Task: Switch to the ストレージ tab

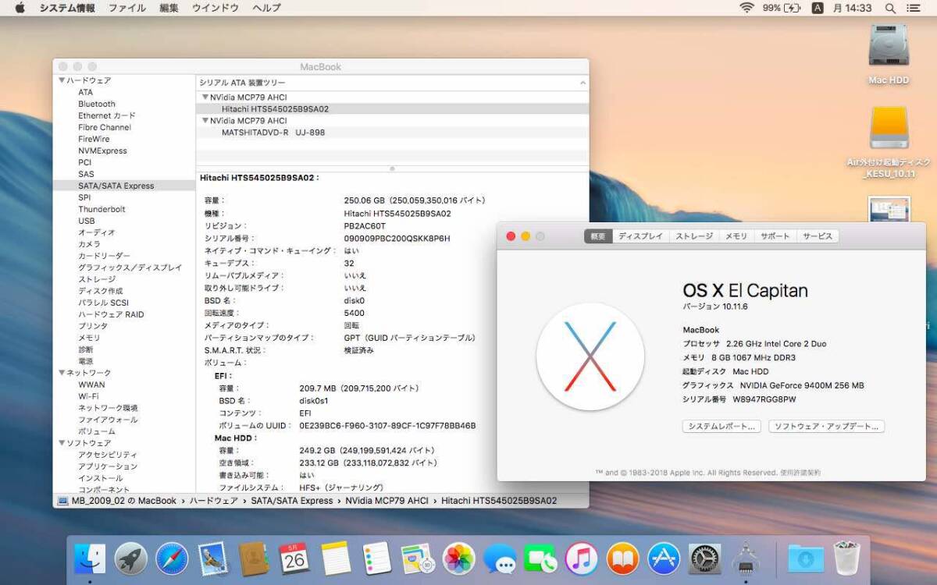Action: click(x=693, y=236)
